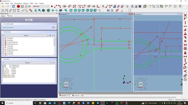Open the Sketcher workbench dropdown
Image resolution: width=188 pixels, height=105 pixels.
coord(41,6)
